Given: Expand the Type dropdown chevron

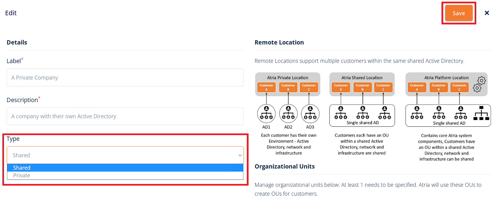Looking at the screenshot, I should [240, 155].
